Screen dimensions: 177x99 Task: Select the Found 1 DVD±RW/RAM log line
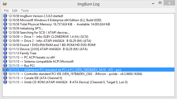point(88,45)
